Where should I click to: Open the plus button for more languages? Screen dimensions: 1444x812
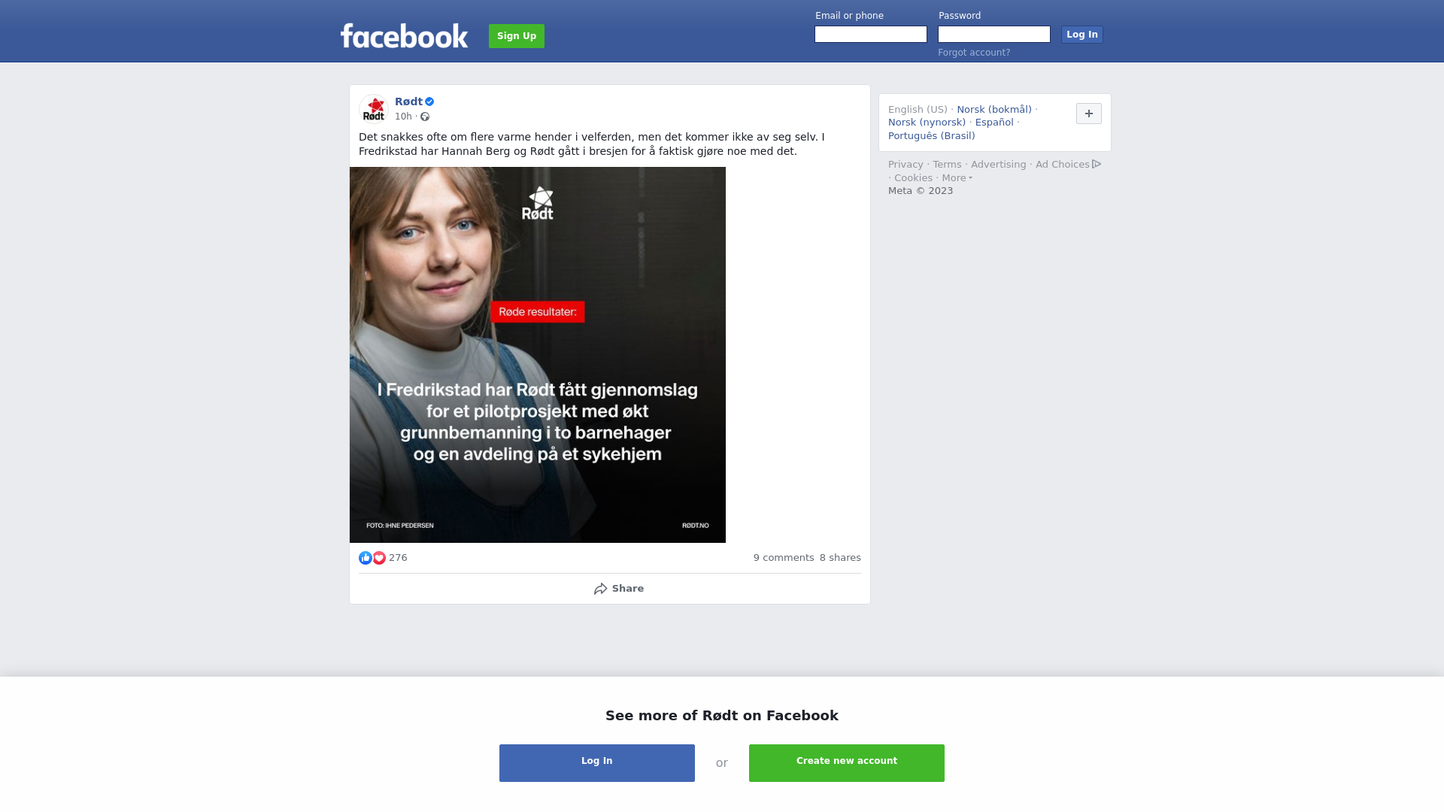point(1089,114)
